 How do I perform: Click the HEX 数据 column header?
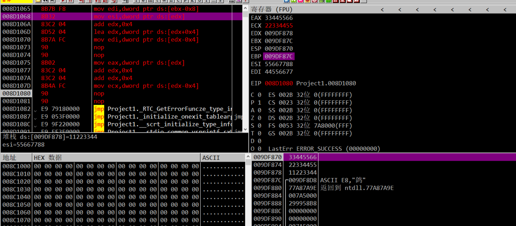coord(116,158)
